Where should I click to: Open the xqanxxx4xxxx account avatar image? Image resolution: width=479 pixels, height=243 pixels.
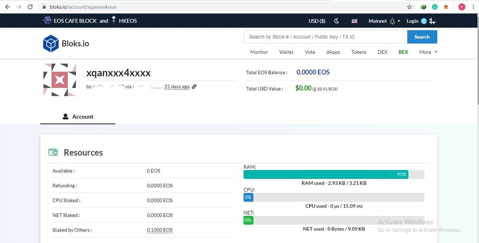[x=60, y=79]
